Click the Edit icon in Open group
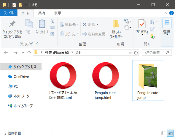175x137 pixels. click(152, 29)
